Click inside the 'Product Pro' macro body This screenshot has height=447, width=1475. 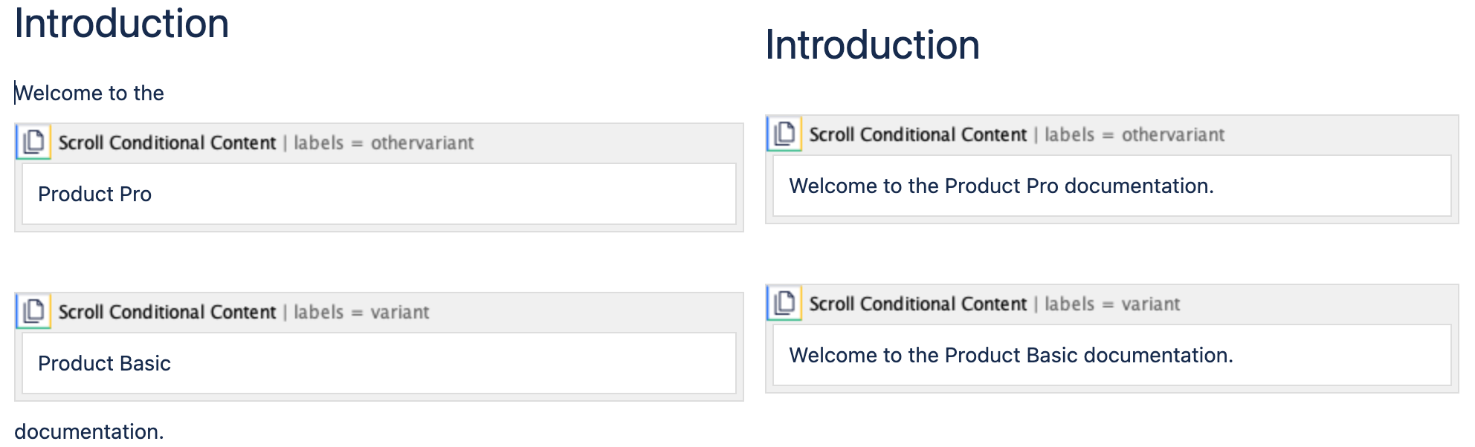(95, 194)
